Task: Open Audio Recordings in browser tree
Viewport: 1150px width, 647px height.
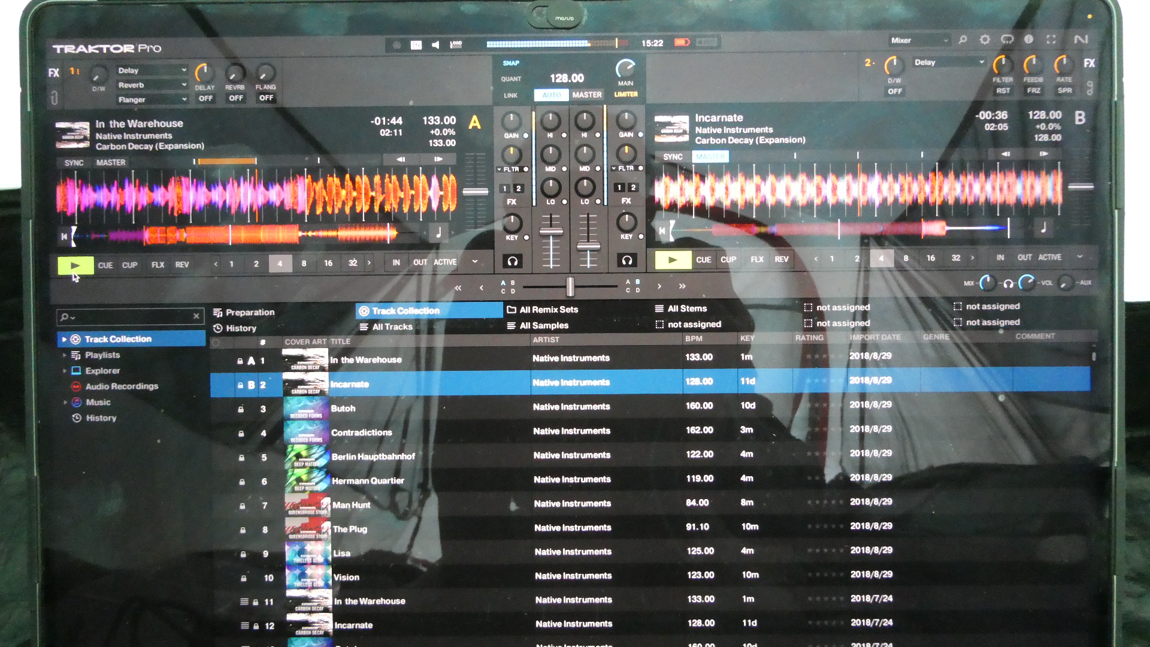Action: pos(122,386)
